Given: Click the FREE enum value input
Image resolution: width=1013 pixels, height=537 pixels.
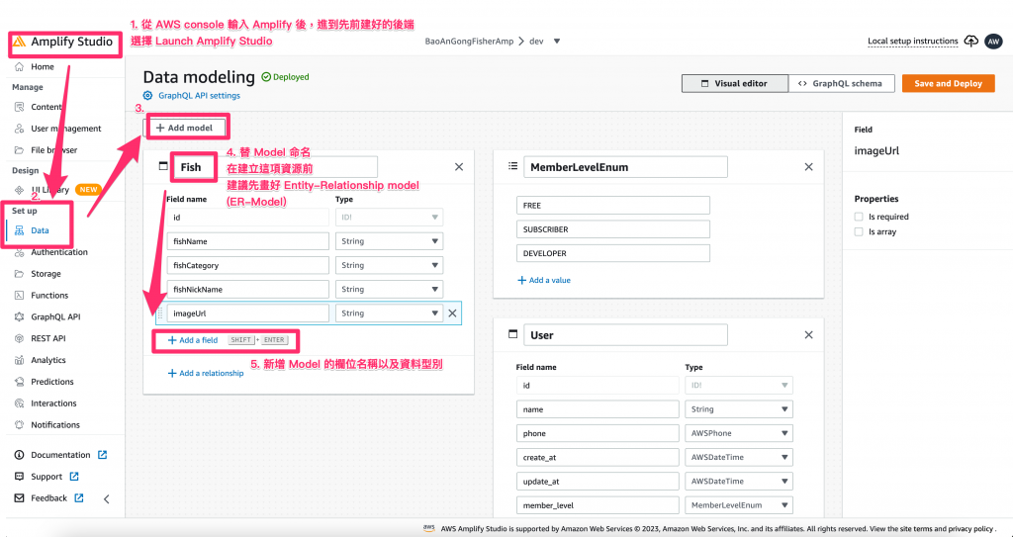Looking at the screenshot, I should tap(613, 206).
